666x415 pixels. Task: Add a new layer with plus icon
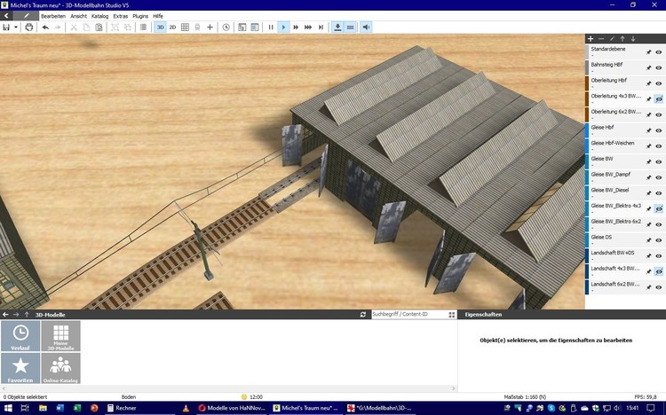(591, 39)
